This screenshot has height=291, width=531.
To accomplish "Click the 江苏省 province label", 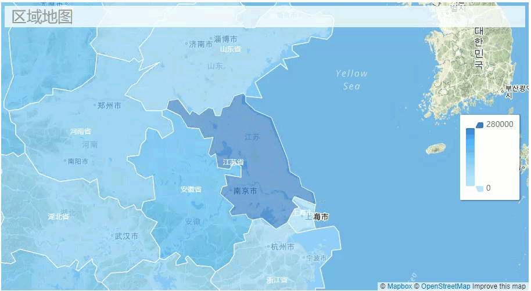I will [x=234, y=162].
